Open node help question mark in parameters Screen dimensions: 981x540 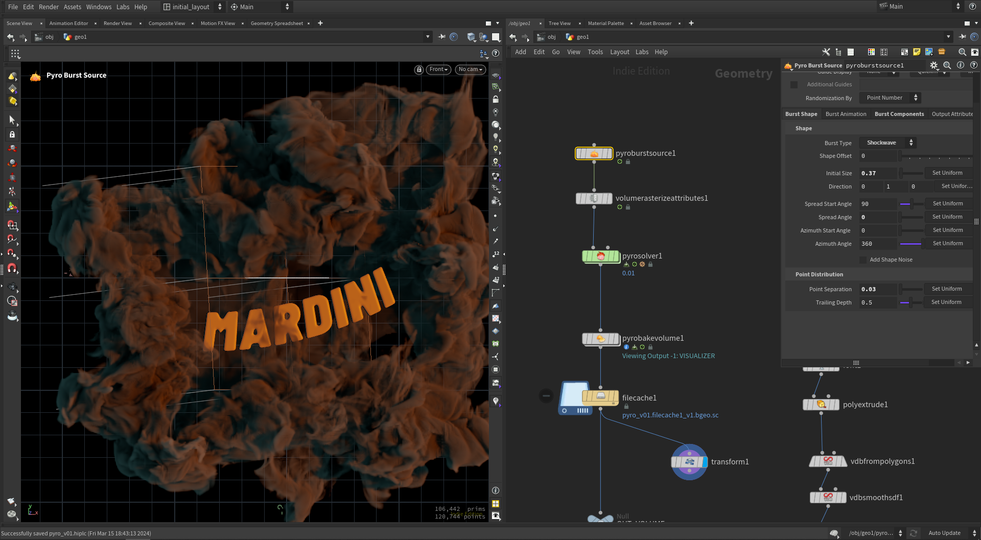pyautogui.click(x=974, y=65)
